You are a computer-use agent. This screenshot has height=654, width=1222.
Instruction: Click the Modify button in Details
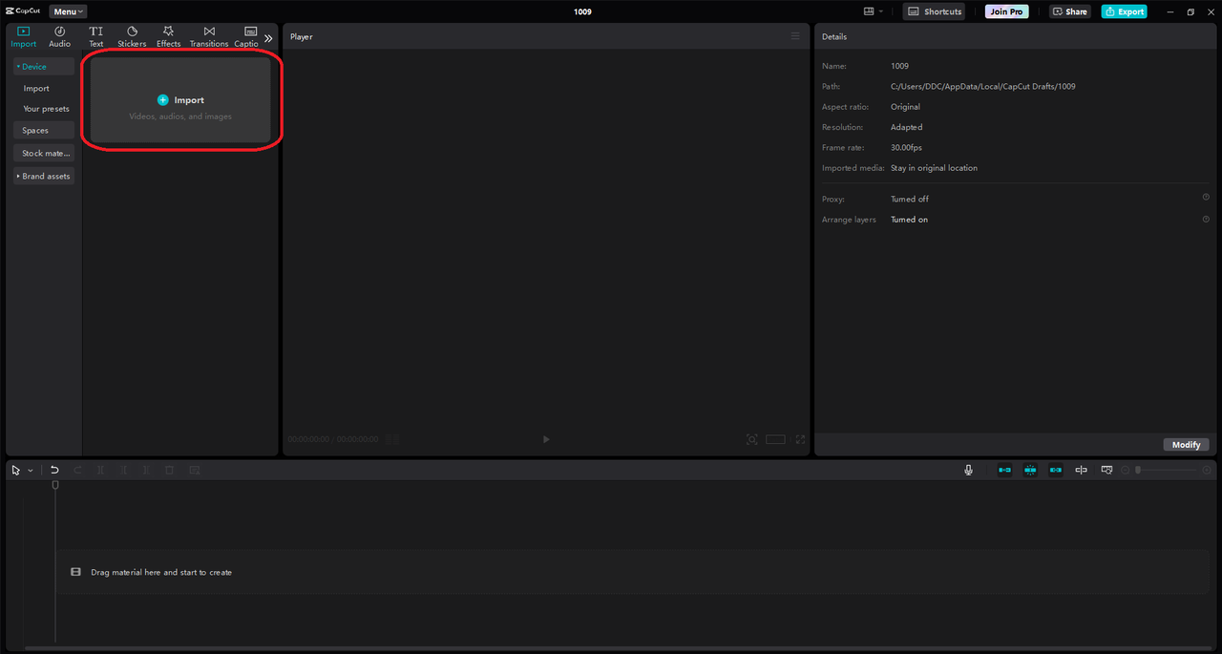point(1186,445)
